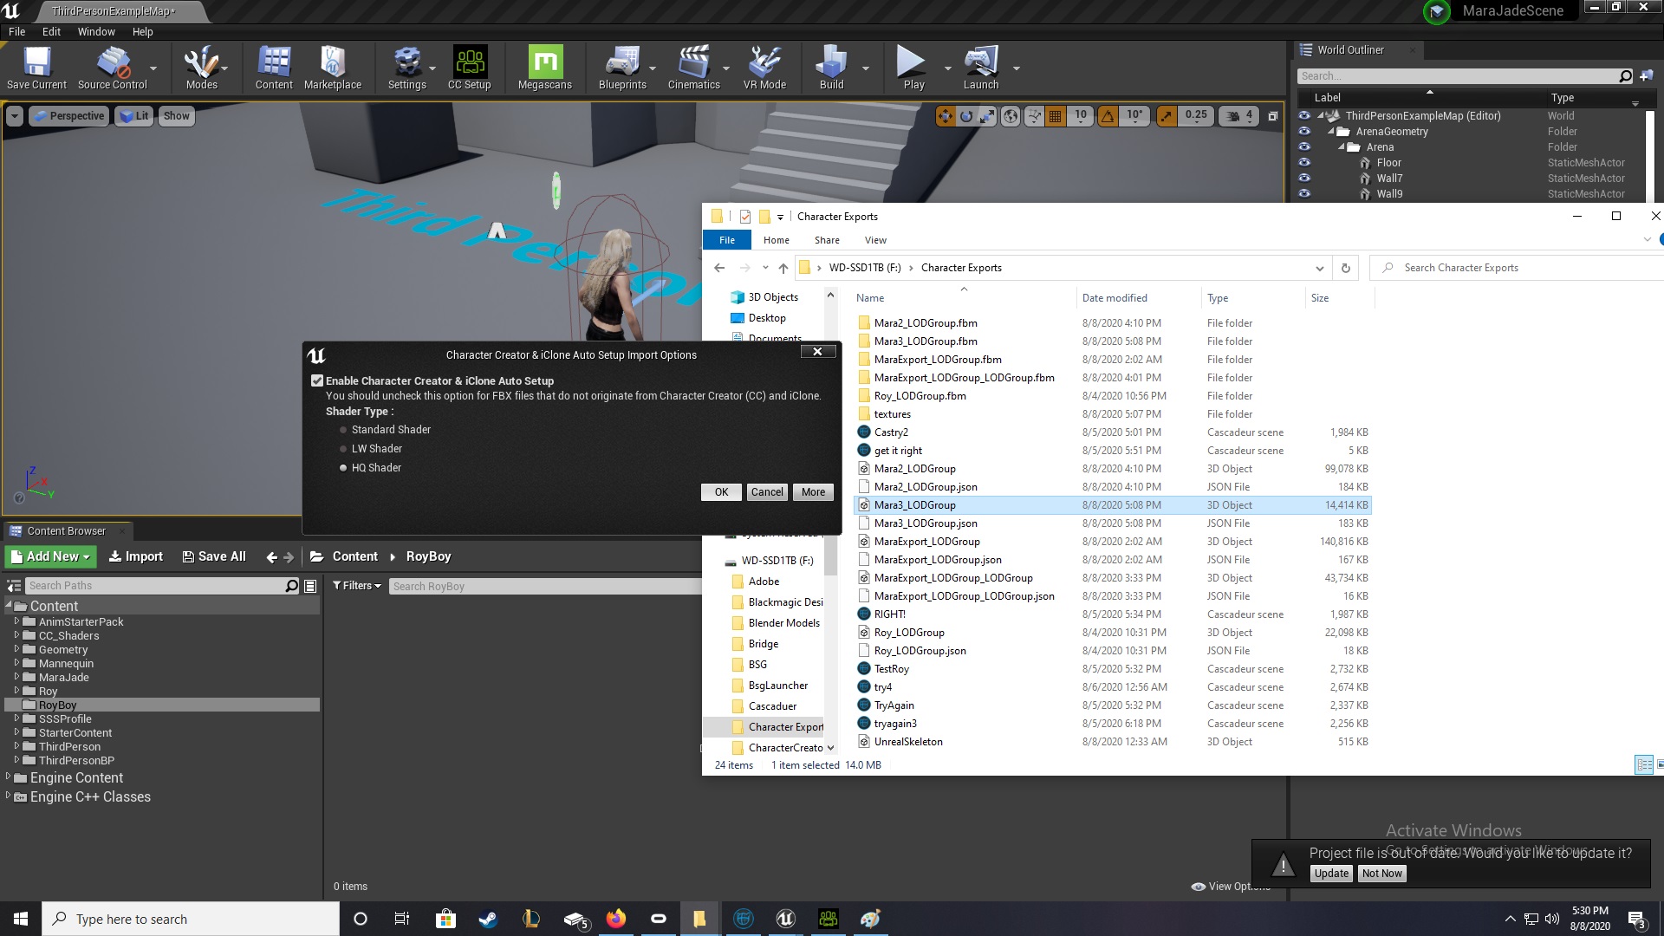Viewport: 1664px width, 936px height.
Task: Open the Lit view mode dropdown
Action: pos(133,115)
